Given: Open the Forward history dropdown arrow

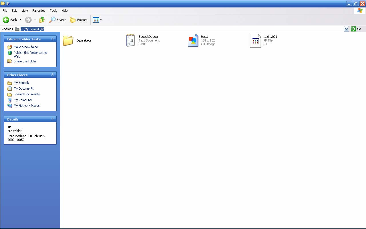Looking at the screenshot, I should tap(35, 20).
